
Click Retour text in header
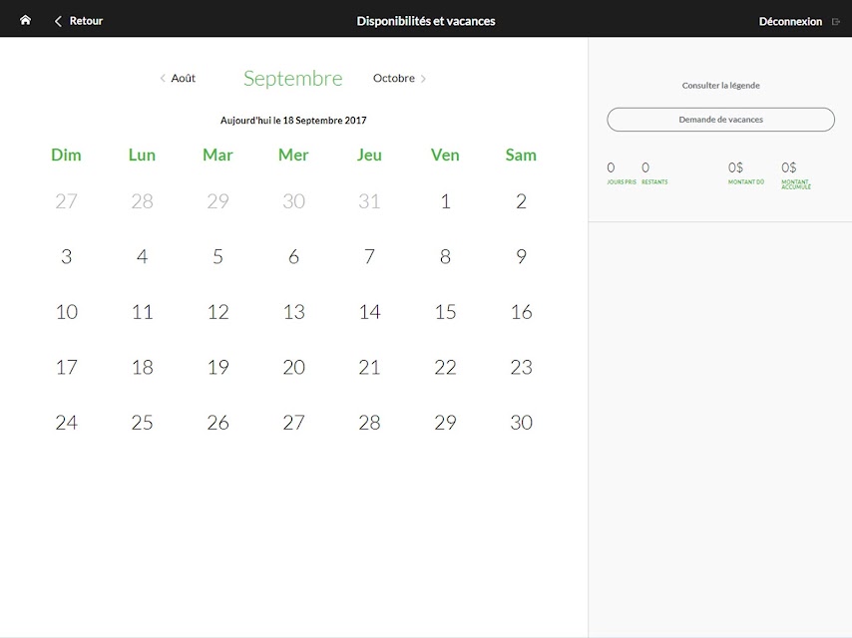click(86, 21)
